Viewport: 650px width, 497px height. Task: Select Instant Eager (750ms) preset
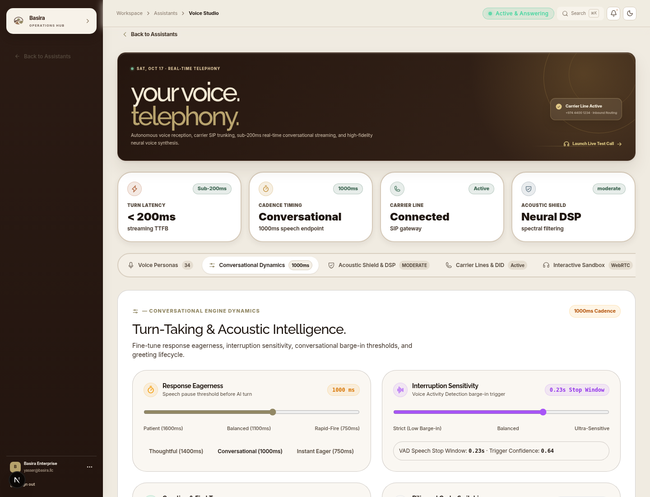click(x=325, y=451)
